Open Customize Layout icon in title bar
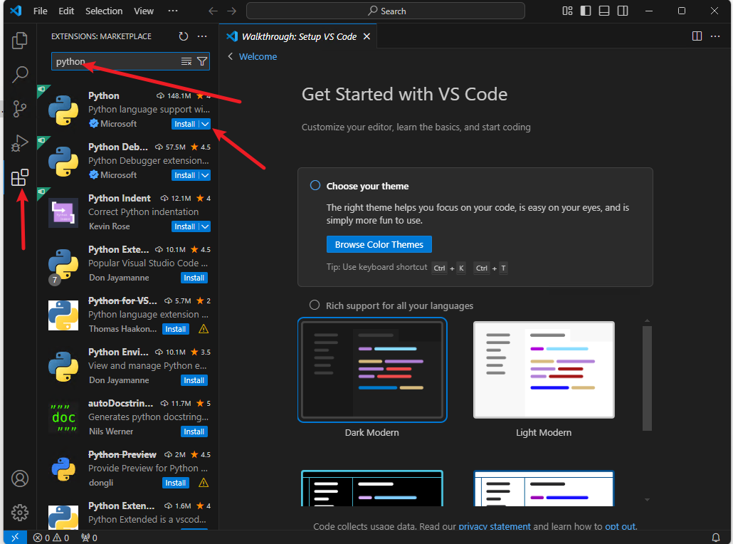 (567, 11)
